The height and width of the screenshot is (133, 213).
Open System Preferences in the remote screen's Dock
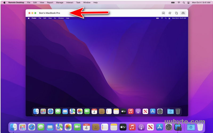(160, 111)
